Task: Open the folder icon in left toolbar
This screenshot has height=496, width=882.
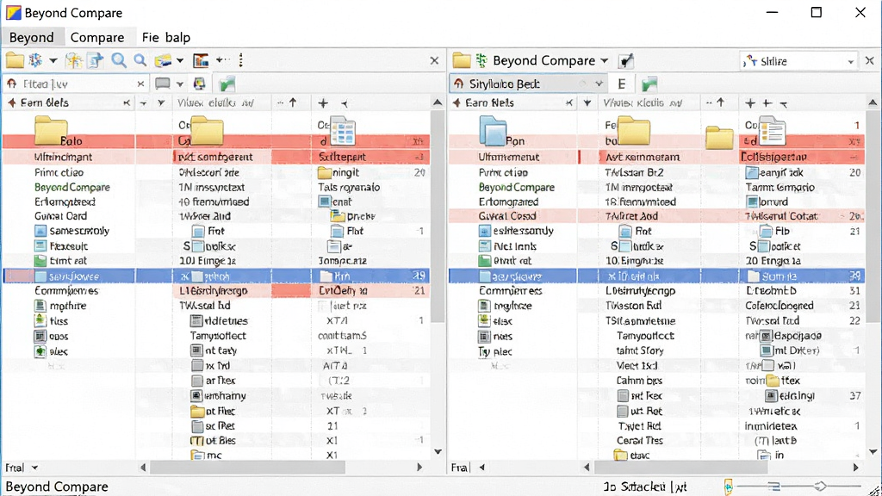Action: (15, 60)
